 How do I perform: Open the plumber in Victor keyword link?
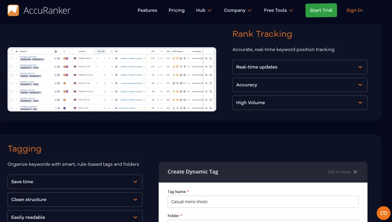click(x=27, y=82)
